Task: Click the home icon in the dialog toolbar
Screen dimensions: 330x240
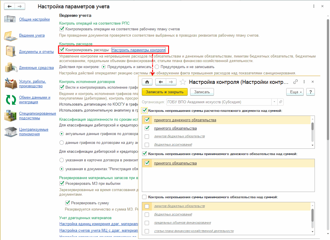Action: point(147,82)
